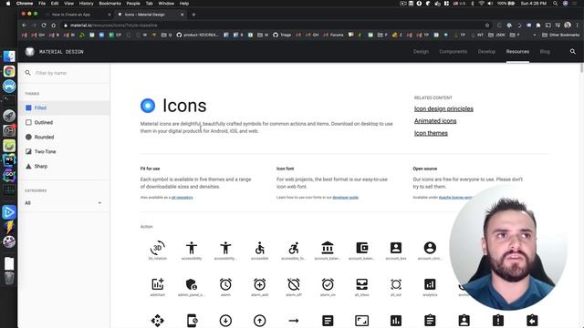Viewport: 584px width, 328px height.
Task: Select the admin_panel_settings shield icon
Action: point(192,284)
